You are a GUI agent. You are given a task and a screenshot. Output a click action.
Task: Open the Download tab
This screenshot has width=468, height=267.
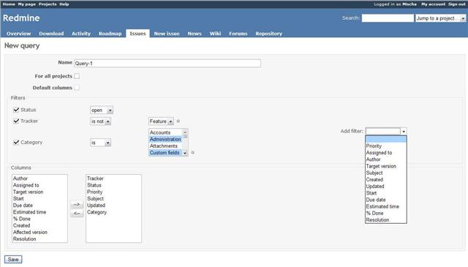pyautogui.click(x=51, y=34)
